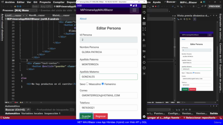
Task: Open Seleccionar repositorio dropdown
Action: point(201,118)
